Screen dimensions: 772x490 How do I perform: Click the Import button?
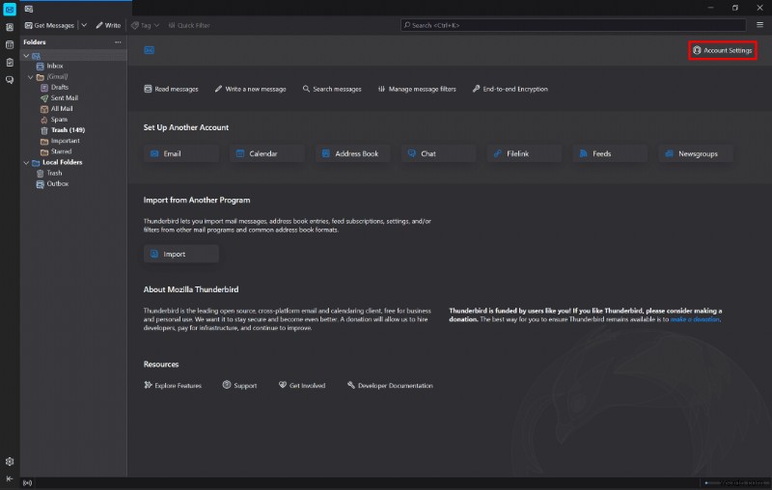coord(181,254)
